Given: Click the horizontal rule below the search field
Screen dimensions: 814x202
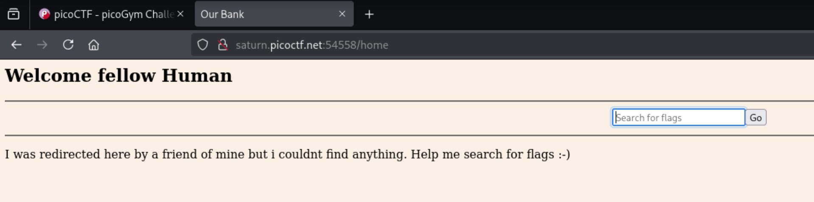Looking at the screenshot, I should 410,135.
